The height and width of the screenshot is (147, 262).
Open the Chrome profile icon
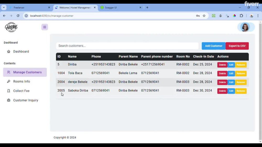(x=251, y=16)
